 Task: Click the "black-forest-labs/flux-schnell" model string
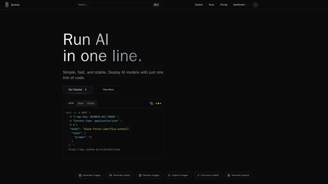tap(106, 129)
